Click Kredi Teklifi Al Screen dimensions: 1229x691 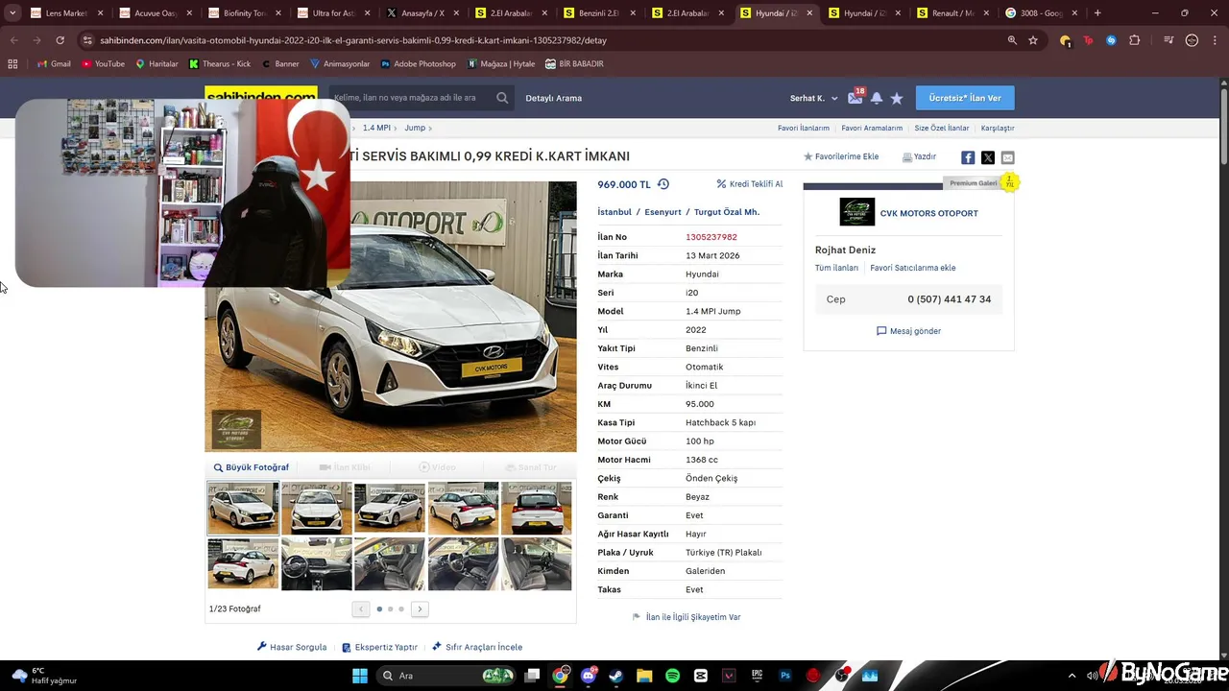click(x=750, y=184)
